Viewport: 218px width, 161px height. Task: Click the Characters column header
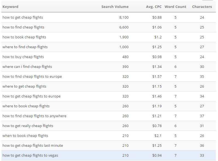click(202, 7)
